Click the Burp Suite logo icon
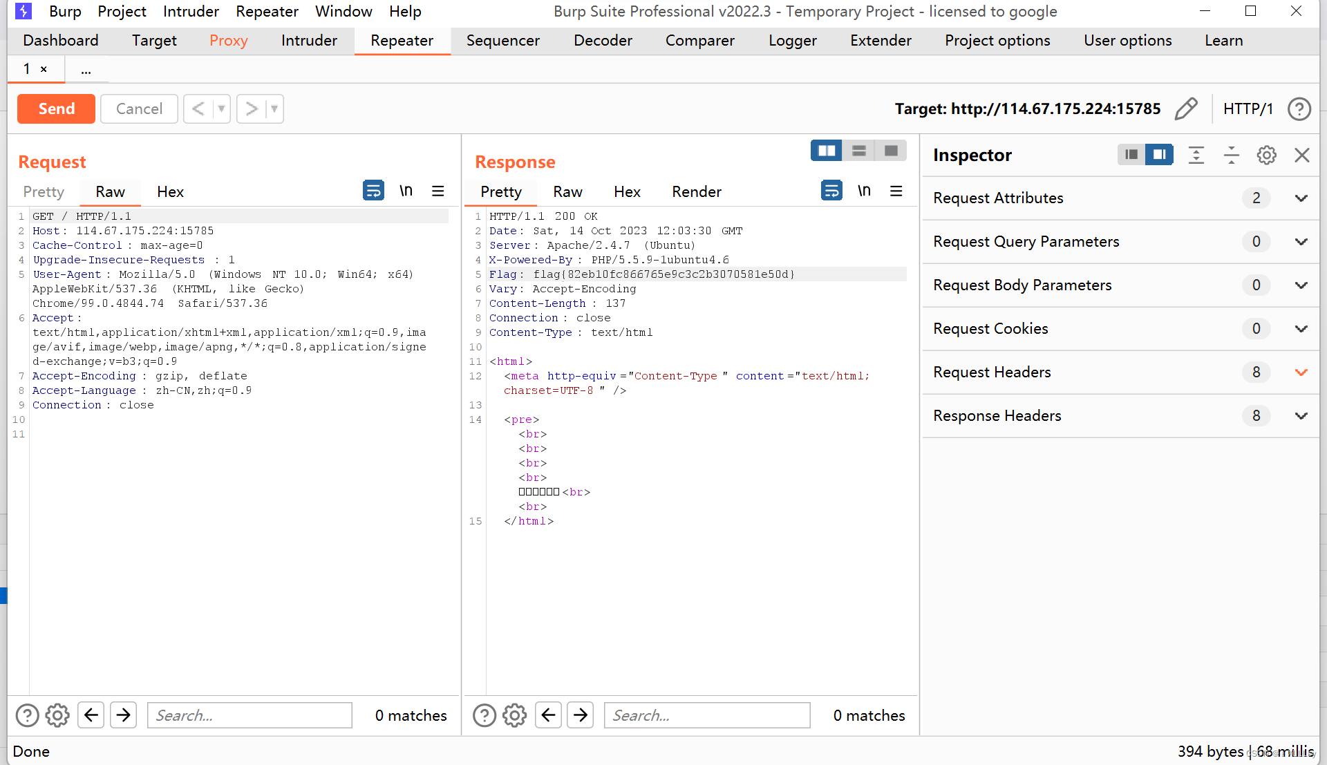The height and width of the screenshot is (765, 1327). point(23,11)
